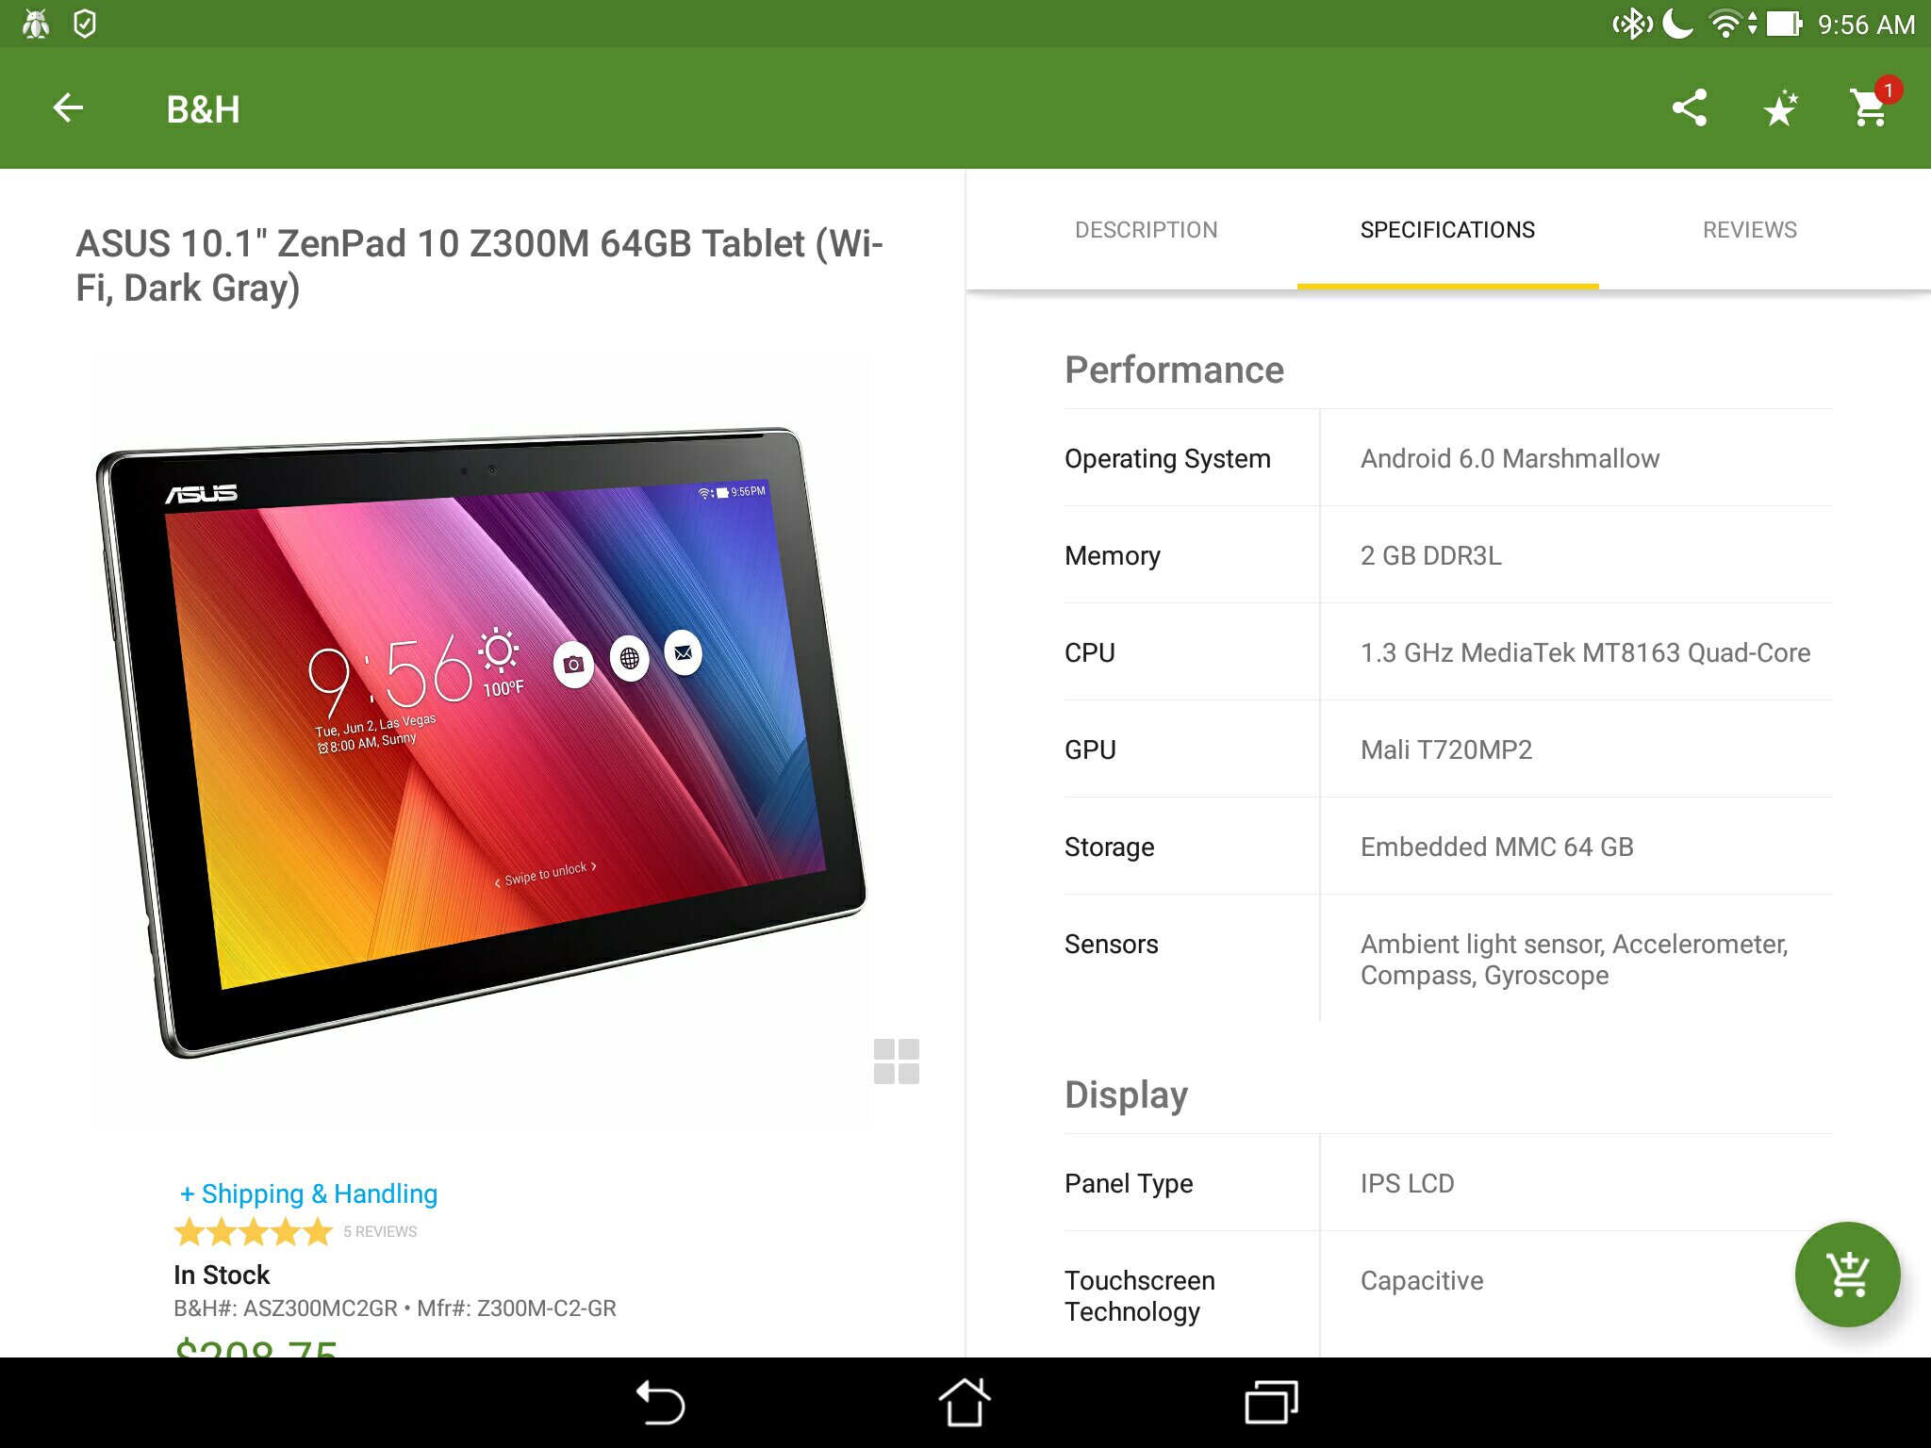The image size is (1931, 1448).
Task: Tap the Mali T720MP2 value
Action: 1446,749
